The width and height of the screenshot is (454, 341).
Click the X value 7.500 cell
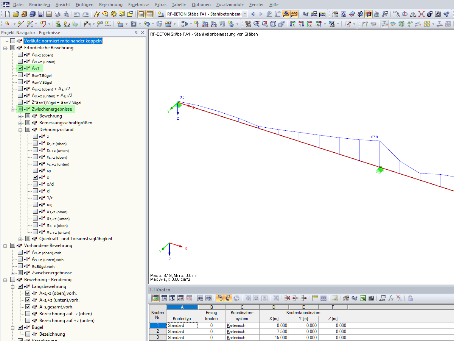tap(274, 331)
